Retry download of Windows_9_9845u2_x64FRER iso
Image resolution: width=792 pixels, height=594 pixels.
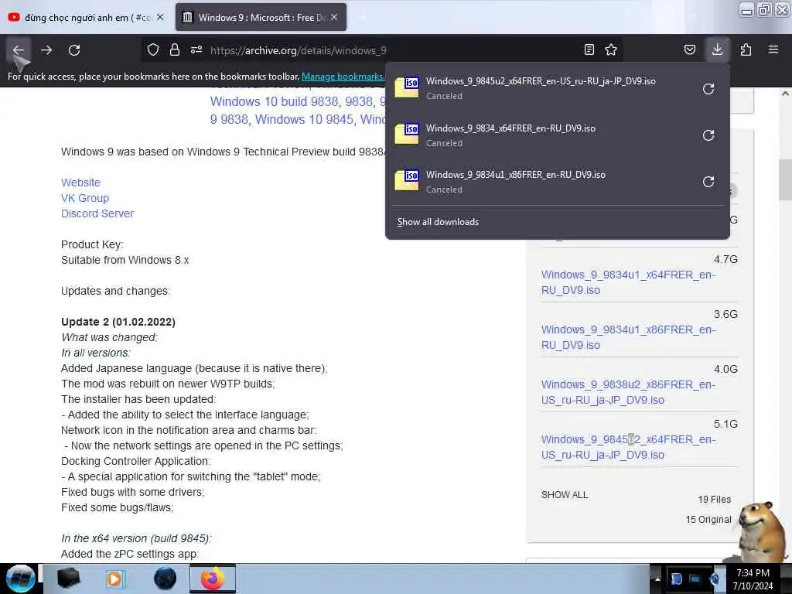pyautogui.click(x=708, y=89)
